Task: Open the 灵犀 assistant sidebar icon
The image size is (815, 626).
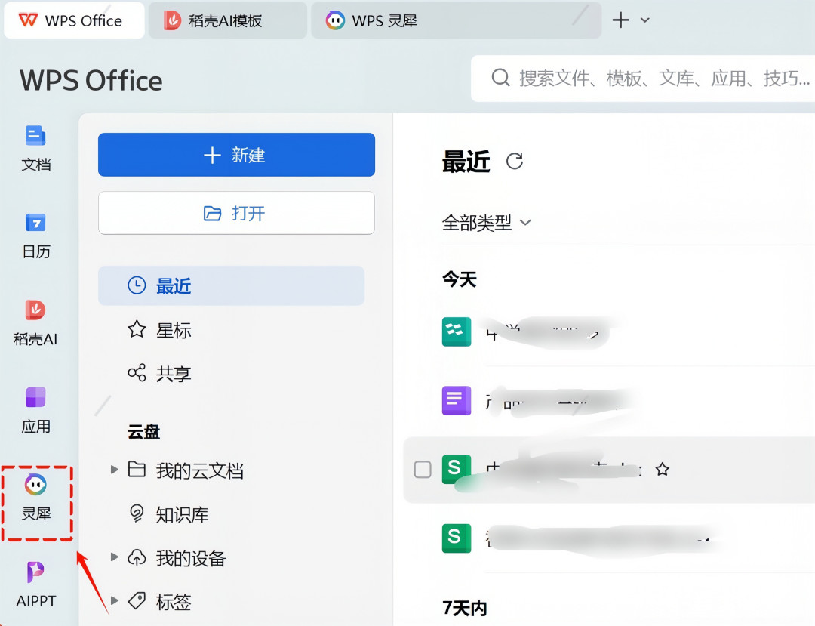Action: (35, 498)
